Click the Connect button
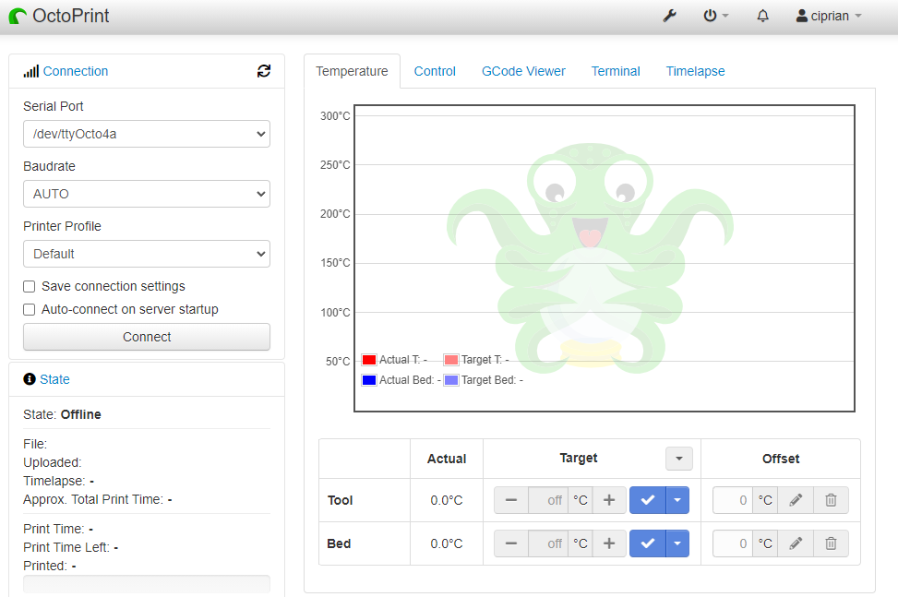Viewport: 898px width, 597px height. click(147, 337)
